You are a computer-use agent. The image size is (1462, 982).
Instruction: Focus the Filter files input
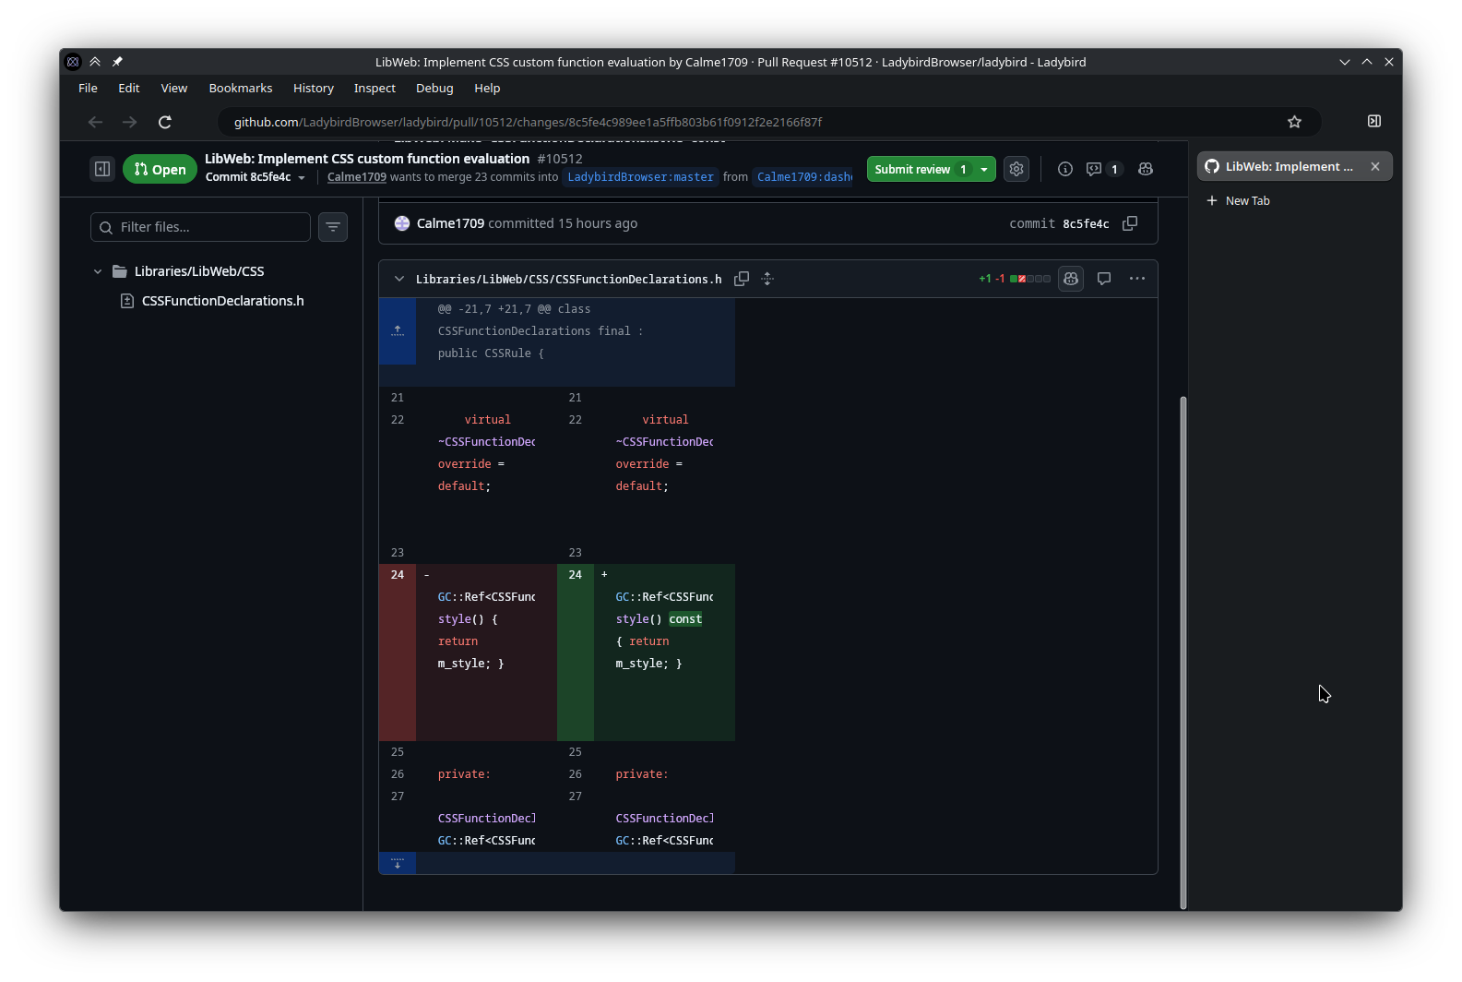200,227
